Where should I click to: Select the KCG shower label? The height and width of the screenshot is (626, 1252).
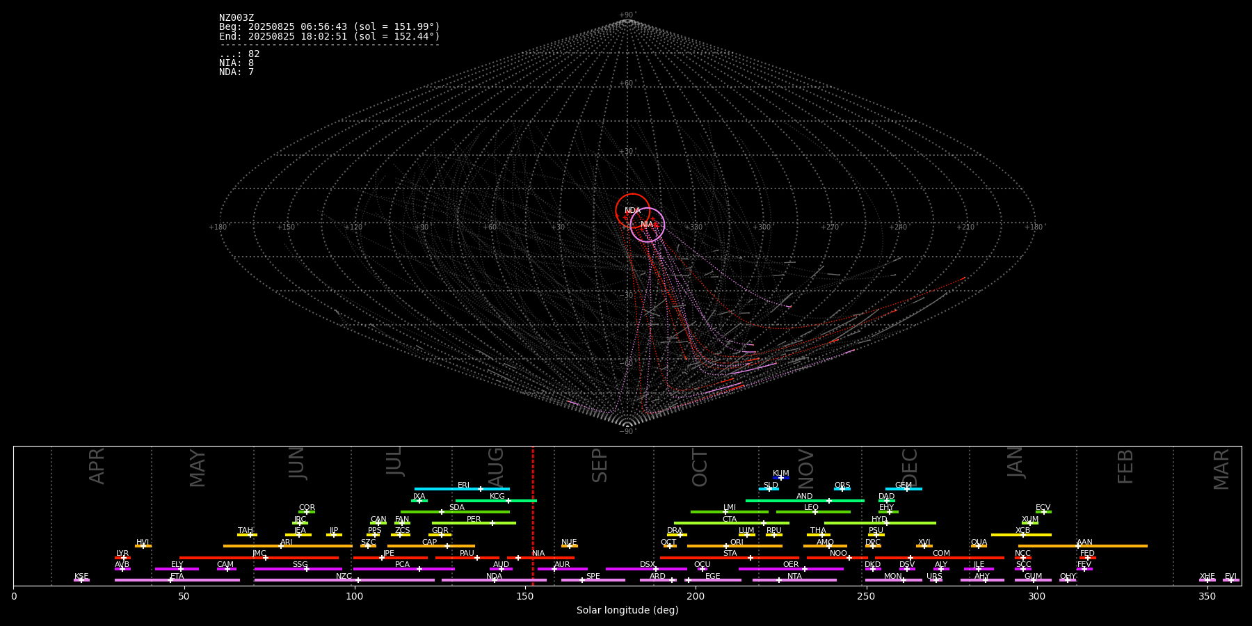pyautogui.click(x=497, y=497)
